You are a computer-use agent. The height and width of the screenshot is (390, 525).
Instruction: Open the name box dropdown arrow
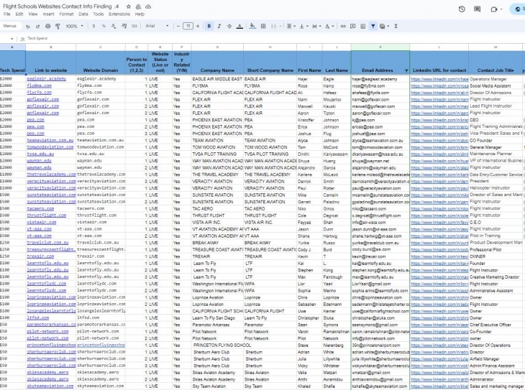(12, 39)
